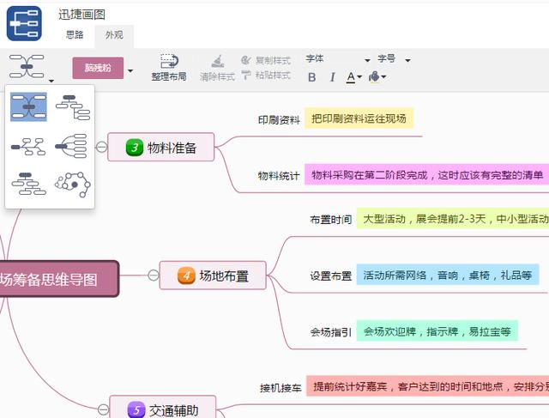Click the 迅捷画图 app logo
The width and height of the screenshot is (549, 418).
24,23
